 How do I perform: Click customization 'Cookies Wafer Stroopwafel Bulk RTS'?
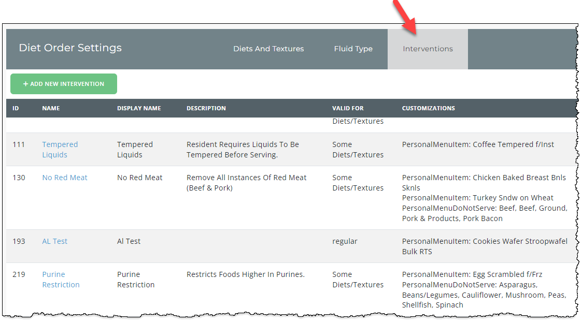coord(485,246)
